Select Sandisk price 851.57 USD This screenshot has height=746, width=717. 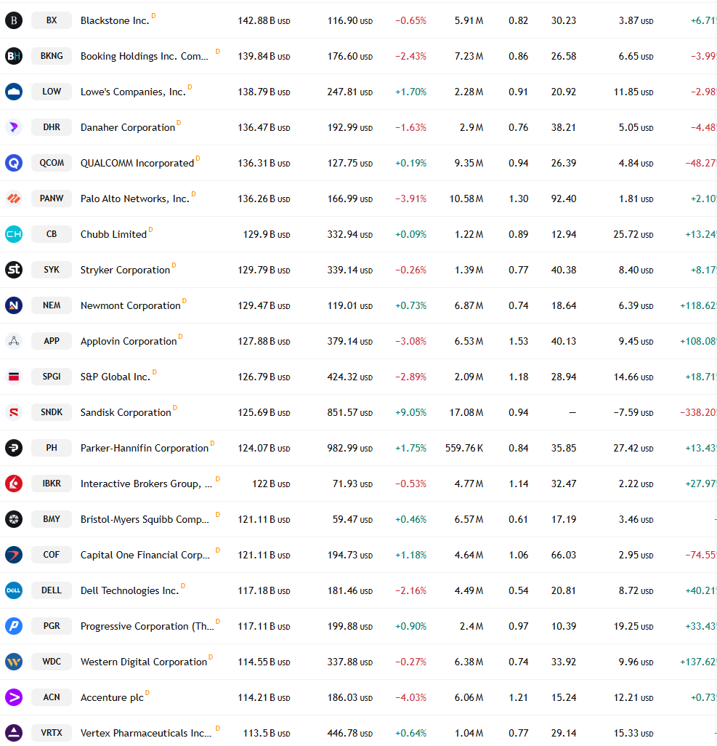350,412
